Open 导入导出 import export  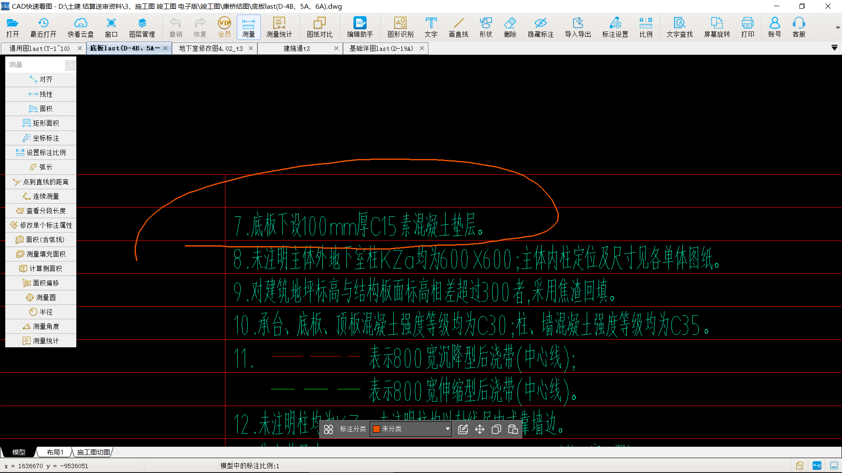(x=578, y=27)
